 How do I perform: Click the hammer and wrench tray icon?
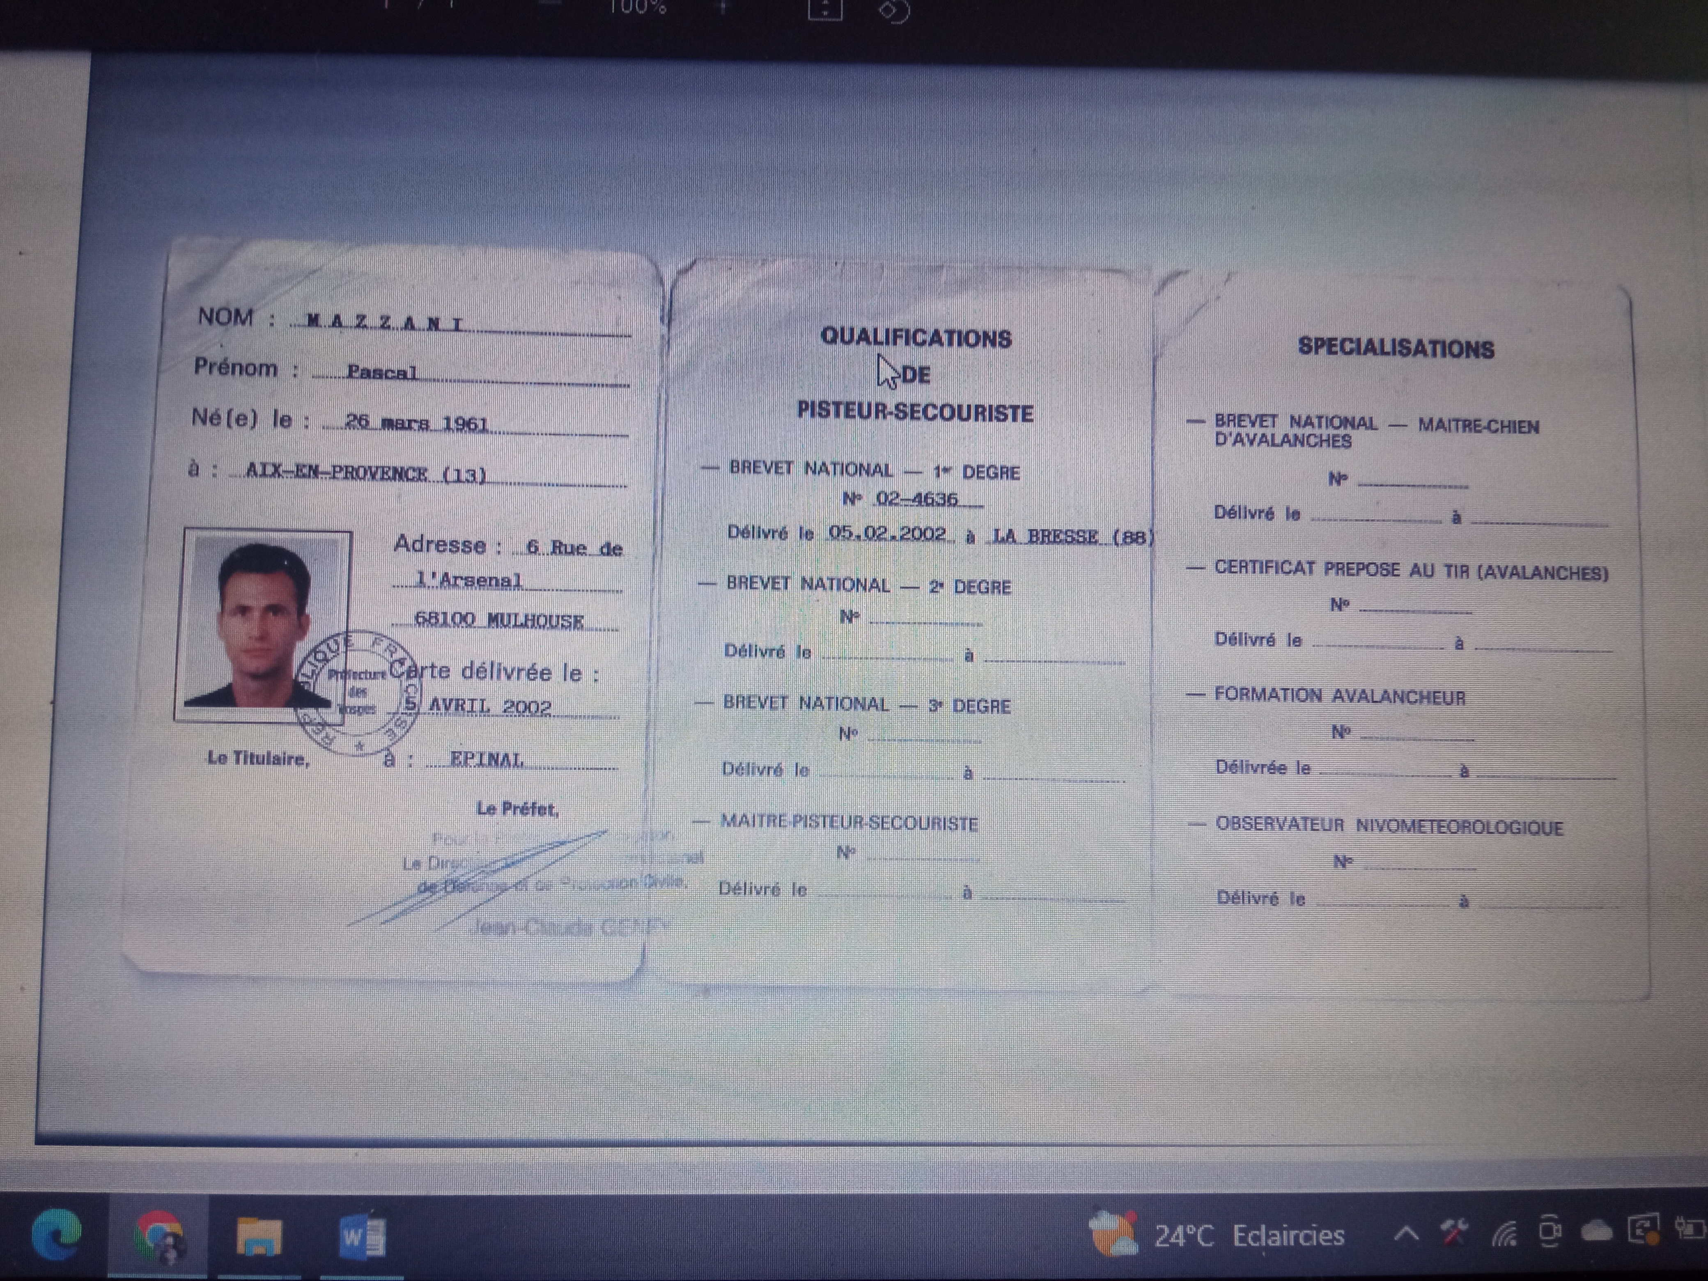(1454, 1233)
